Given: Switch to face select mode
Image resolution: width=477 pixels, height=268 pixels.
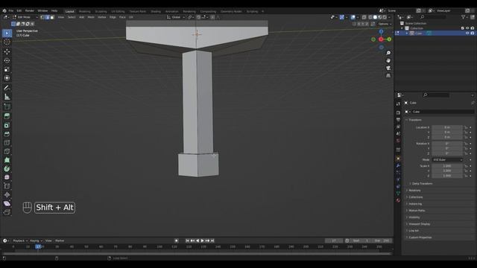Looking at the screenshot, I should click(x=52, y=17).
